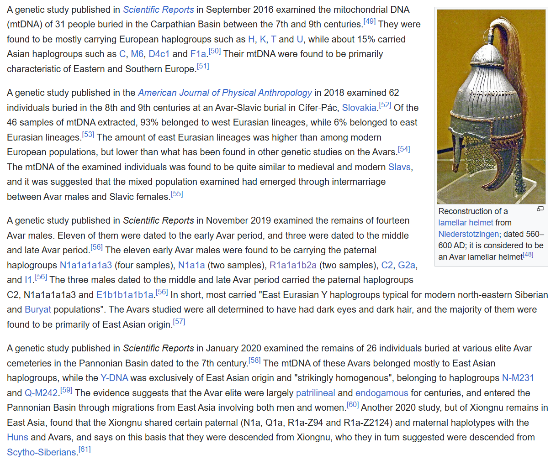Open the Scientific Reports link in first paragraph
556x460 pixels.
tap(158, 10)
